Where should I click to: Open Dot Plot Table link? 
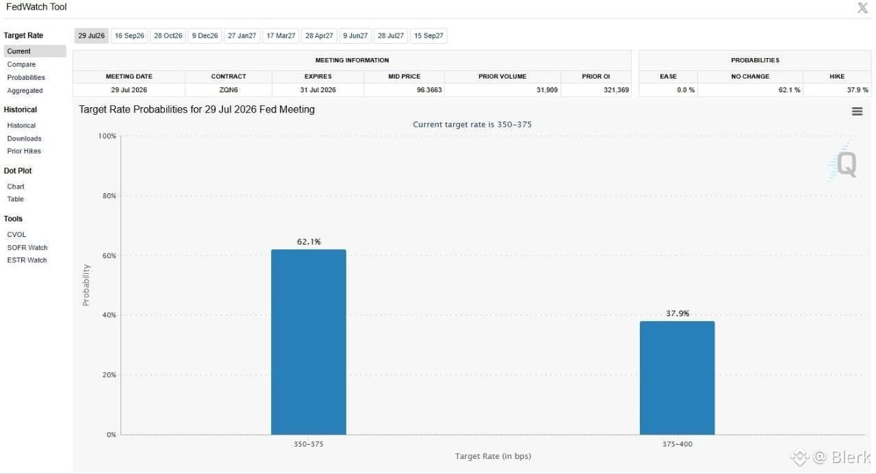point(15,199)
